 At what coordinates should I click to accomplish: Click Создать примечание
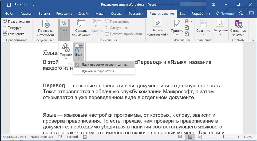81,28
